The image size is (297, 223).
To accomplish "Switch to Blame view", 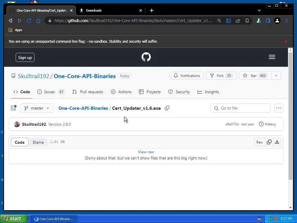I will coord(38,142).
